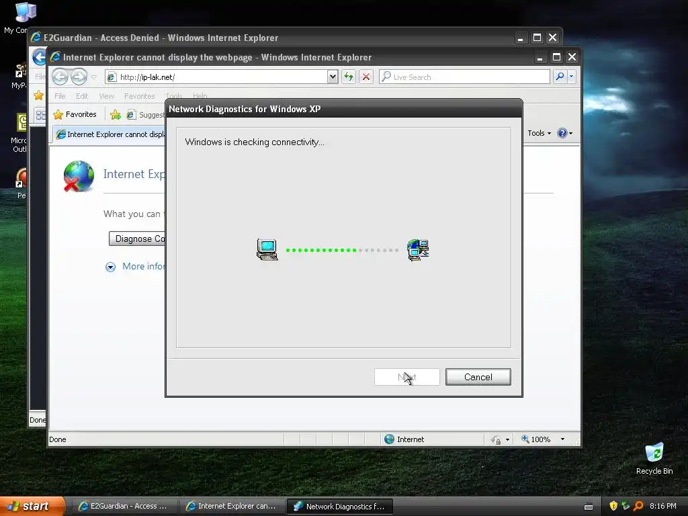Open the Favorites menu in menu bar
The width and height of the screenshot is (688, 516).
(x=139, y=95)
